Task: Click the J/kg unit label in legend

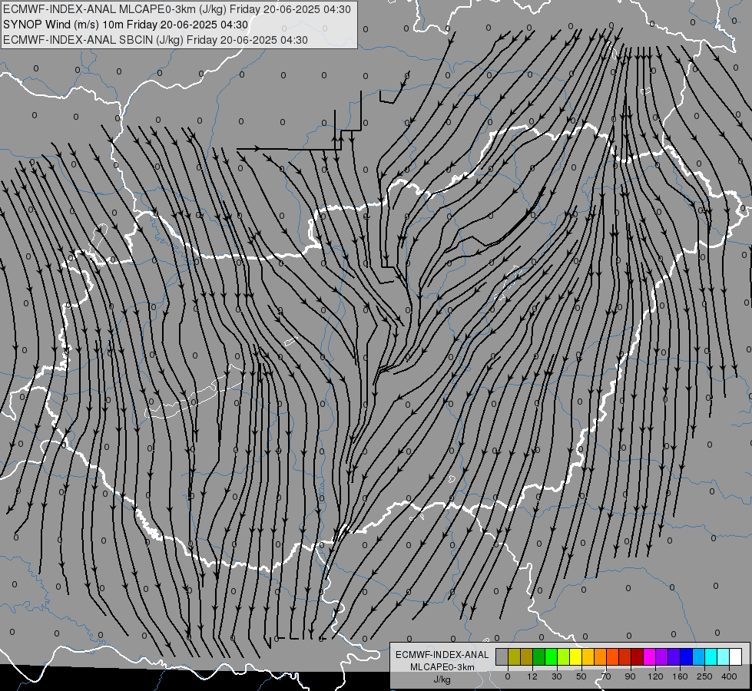Action: point(442,679)
